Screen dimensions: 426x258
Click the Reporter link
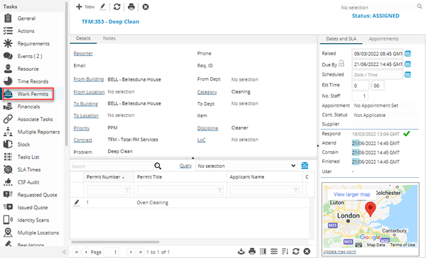coord(83,53)
